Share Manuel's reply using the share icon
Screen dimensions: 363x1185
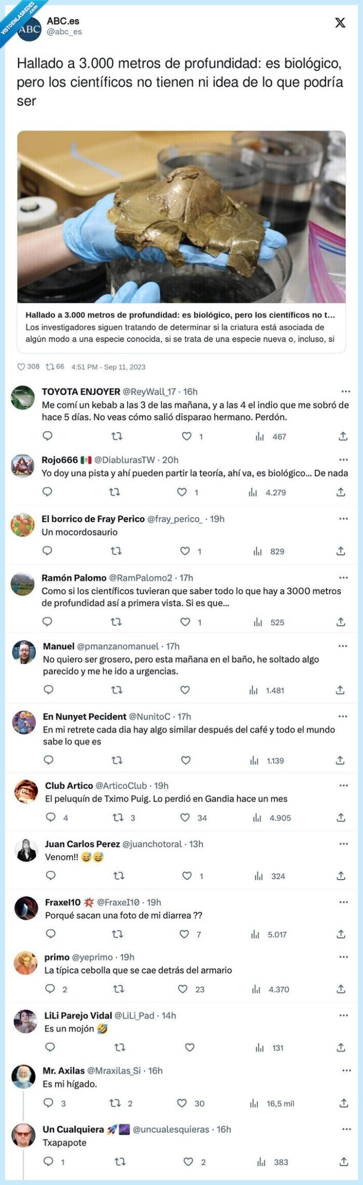(x=344, y=692)
